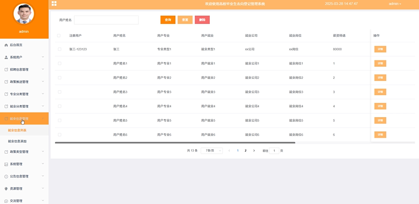Open the 7条/页 page size dropdown

point(211,151)
